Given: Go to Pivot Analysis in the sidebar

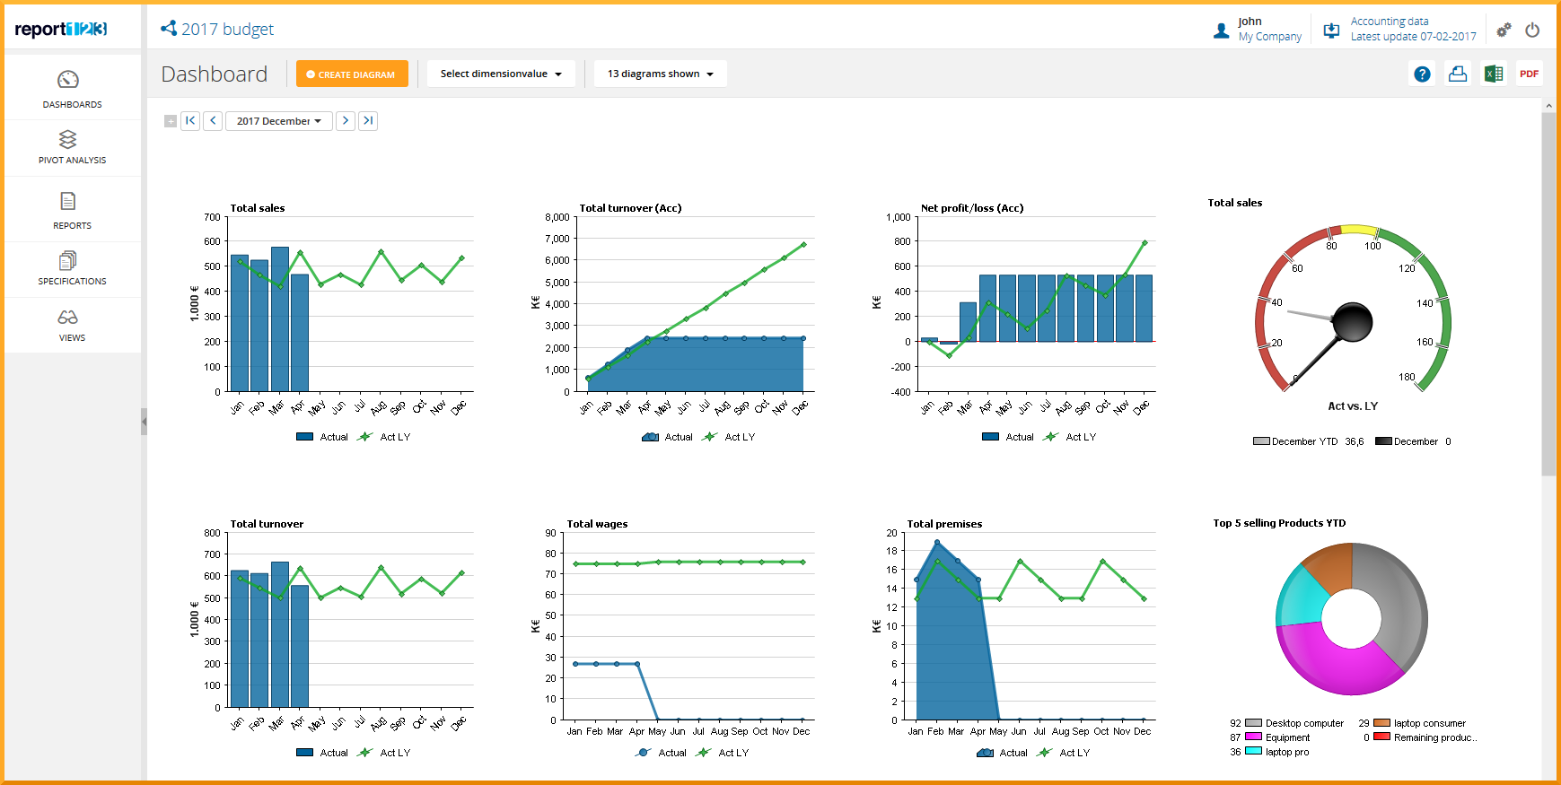Looking at the screenshot, I should 72,148.
